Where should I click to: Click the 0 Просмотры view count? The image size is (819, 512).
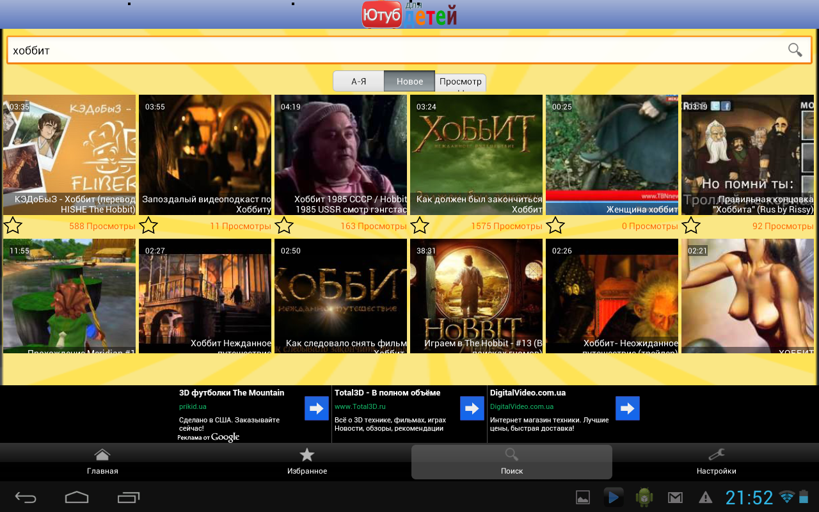[x=650, y=226]
